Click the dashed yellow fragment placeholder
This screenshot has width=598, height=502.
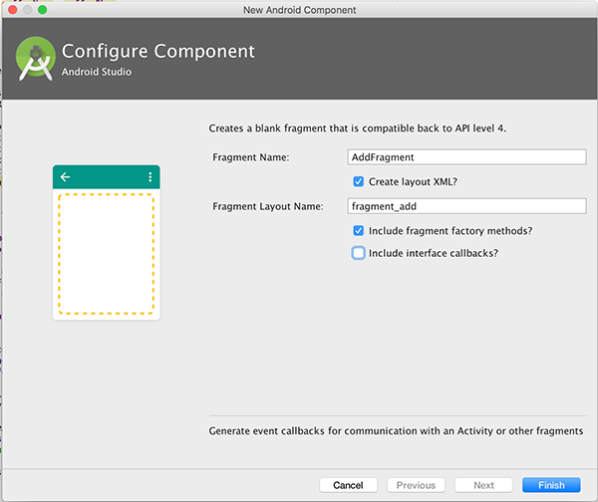point(106,254)
